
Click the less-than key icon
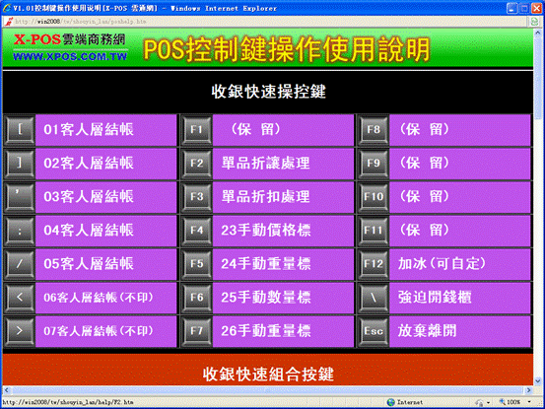20,298
